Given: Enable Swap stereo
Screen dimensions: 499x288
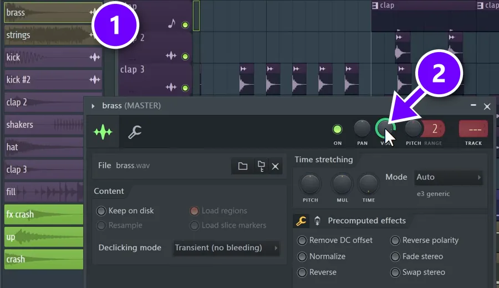Looking at the screenshot, I should [395, 272].
